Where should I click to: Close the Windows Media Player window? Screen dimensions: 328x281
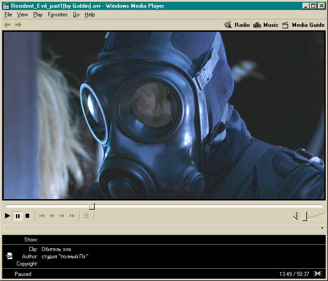pos(321,6)
